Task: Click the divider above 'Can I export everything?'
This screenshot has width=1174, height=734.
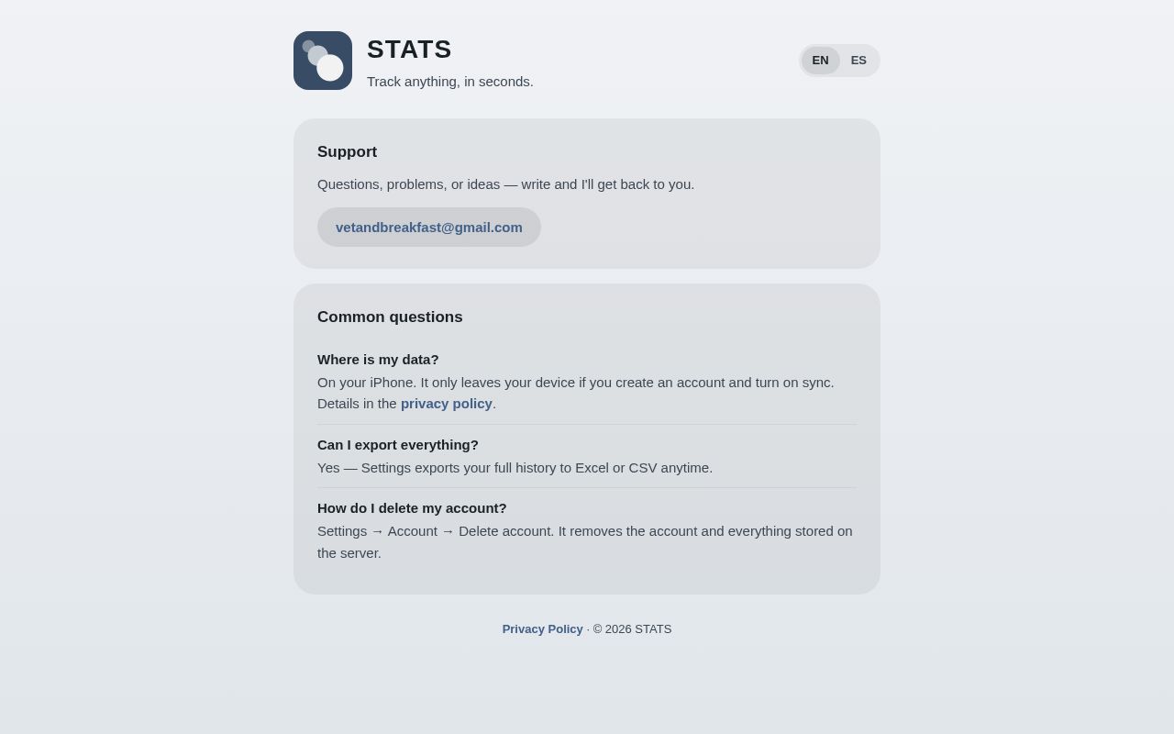Action: coord(587,424)
